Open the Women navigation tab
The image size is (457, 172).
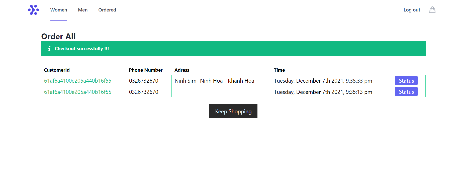point(58,10)
